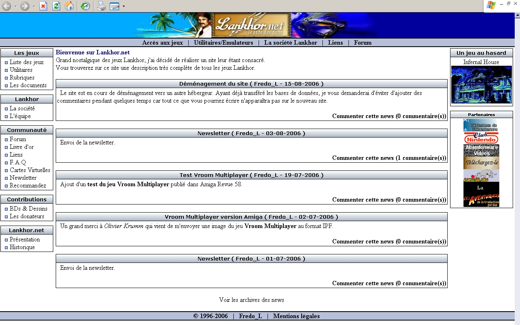The width and height of the screenshot is (520, 325).
Task: Click the Edit page icon
Action: point(115,6)
